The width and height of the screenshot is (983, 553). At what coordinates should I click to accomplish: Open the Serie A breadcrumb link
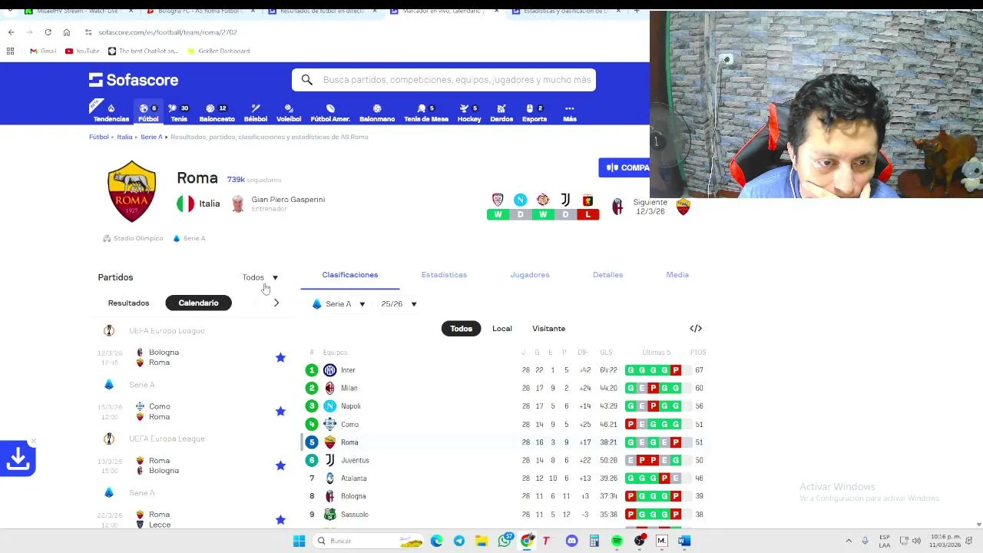(x=151, y=137)
